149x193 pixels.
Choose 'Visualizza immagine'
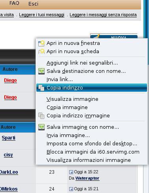pyautogui.click(x=92, y=99)
